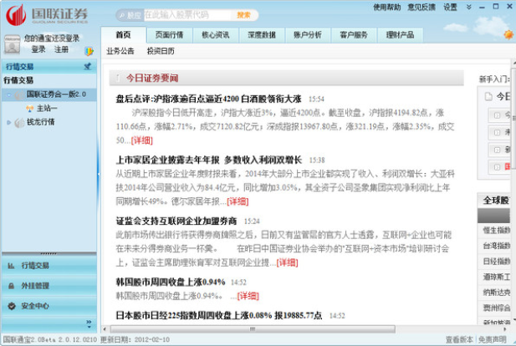The height and width of the screenshot is (346, 516).
Task: Open the 账户分析 tab
Action: 308,35
